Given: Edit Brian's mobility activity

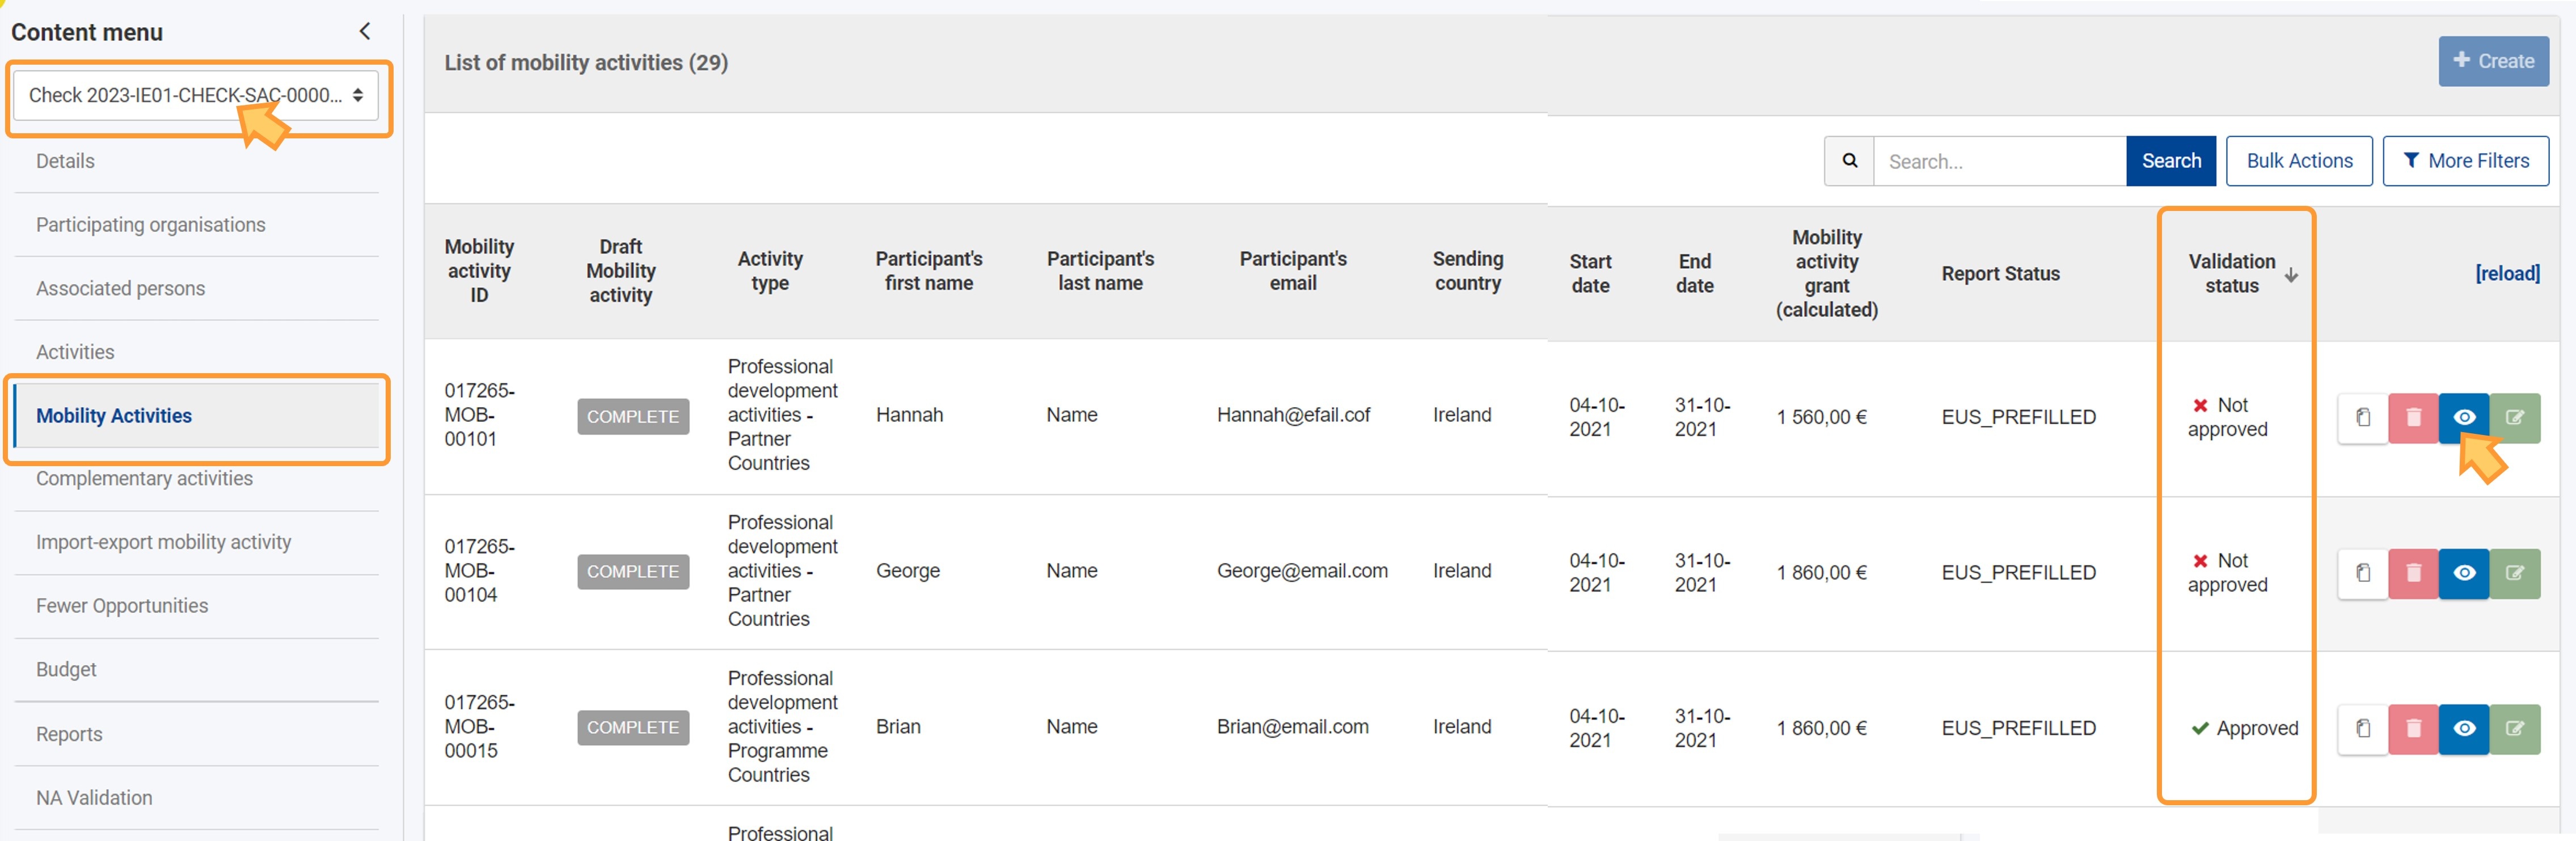Looking at the screenshot, I should pos(2514,729).
